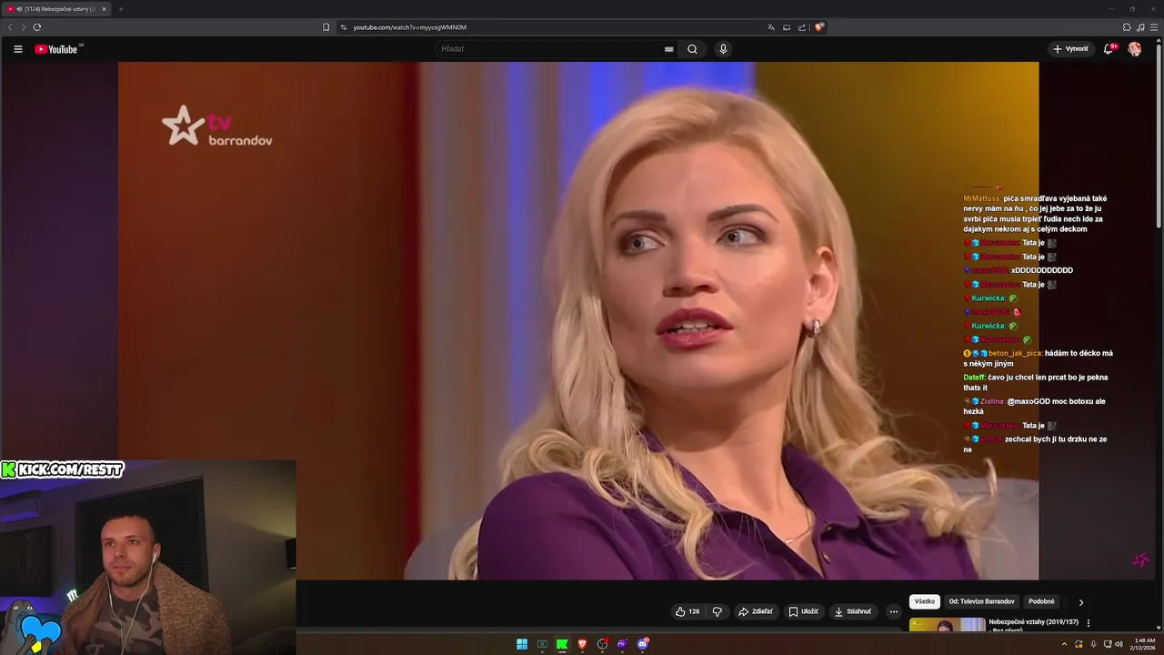
Task: Open options for Nebezpečné vztahy (2019/157) suggestion
Action: (1089, 623)
